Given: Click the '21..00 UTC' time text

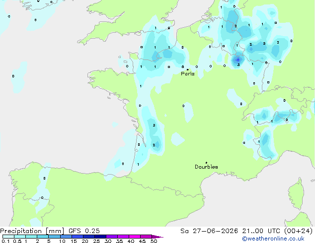Looking at the screenshot, I should 261,231.
